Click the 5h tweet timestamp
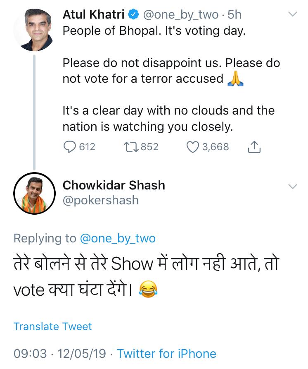Screen dimensions: 308x369 pos(235,14)
